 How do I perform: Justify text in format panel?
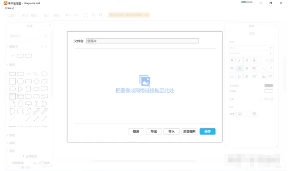254,68
